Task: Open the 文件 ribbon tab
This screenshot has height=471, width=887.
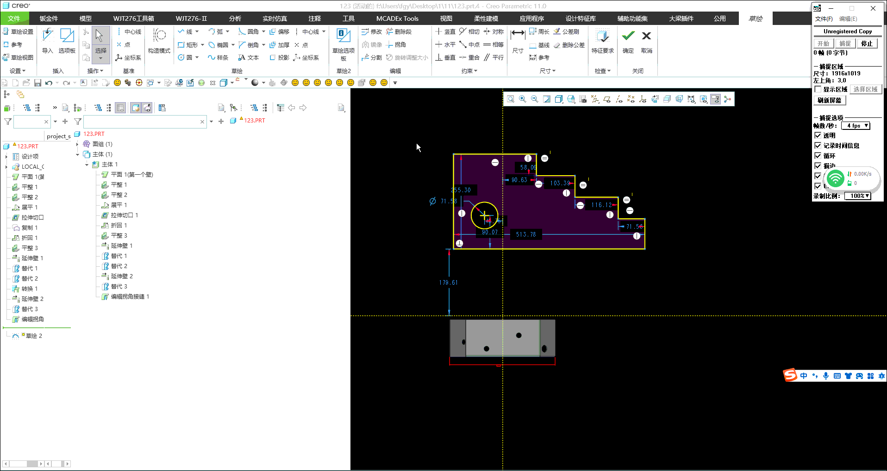Action: (x=14, y=18)
